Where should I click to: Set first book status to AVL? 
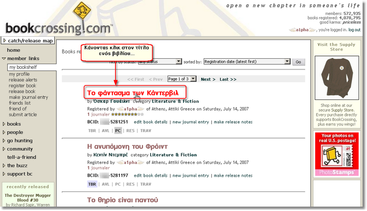[105, 131]
